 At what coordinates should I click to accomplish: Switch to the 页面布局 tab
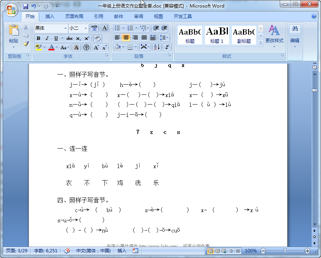tap(74, 17)
